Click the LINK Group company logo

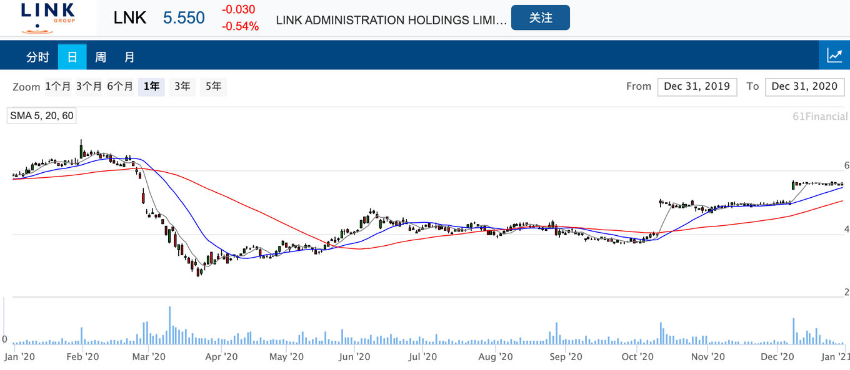48,17
